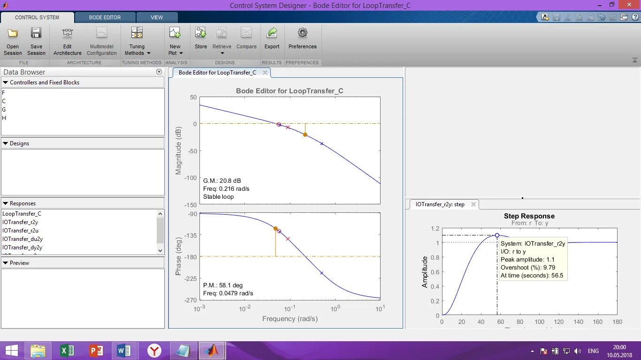Click the quick-access Paste icon
Screen dimensions: 641x360
click(x=590, y=17)
